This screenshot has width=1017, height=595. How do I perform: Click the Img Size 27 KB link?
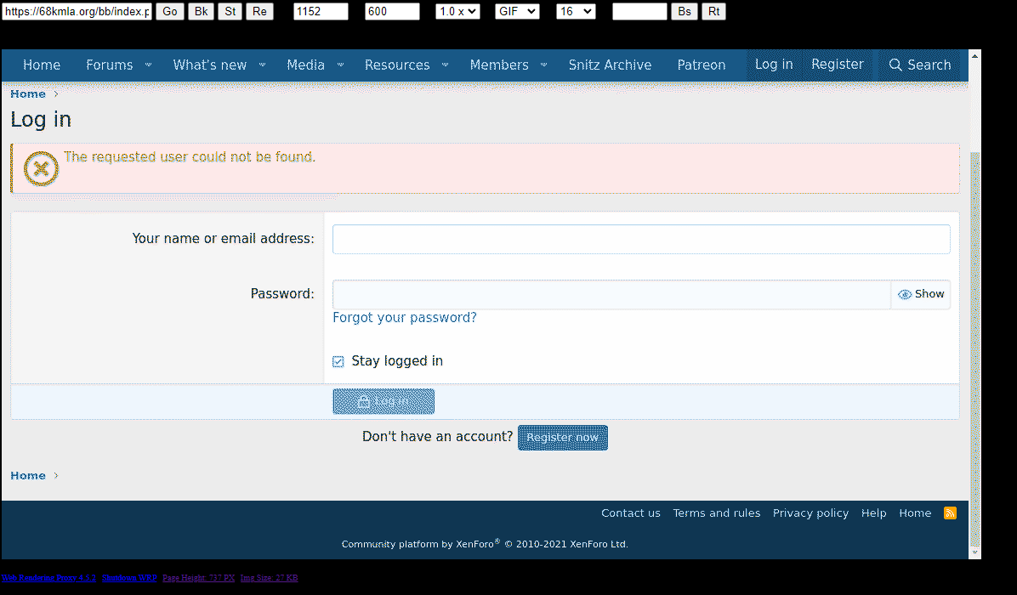pyautogui.click(x=269, y=577)
